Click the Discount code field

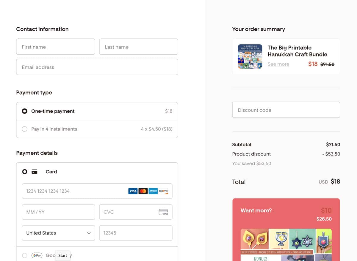point(286,110)
